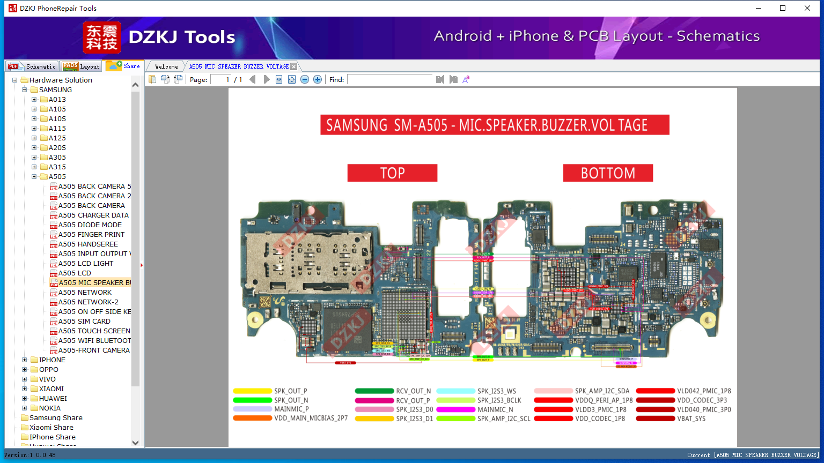
Task: Click the tree scrollbar up arrow
Action: coord(135,85)
